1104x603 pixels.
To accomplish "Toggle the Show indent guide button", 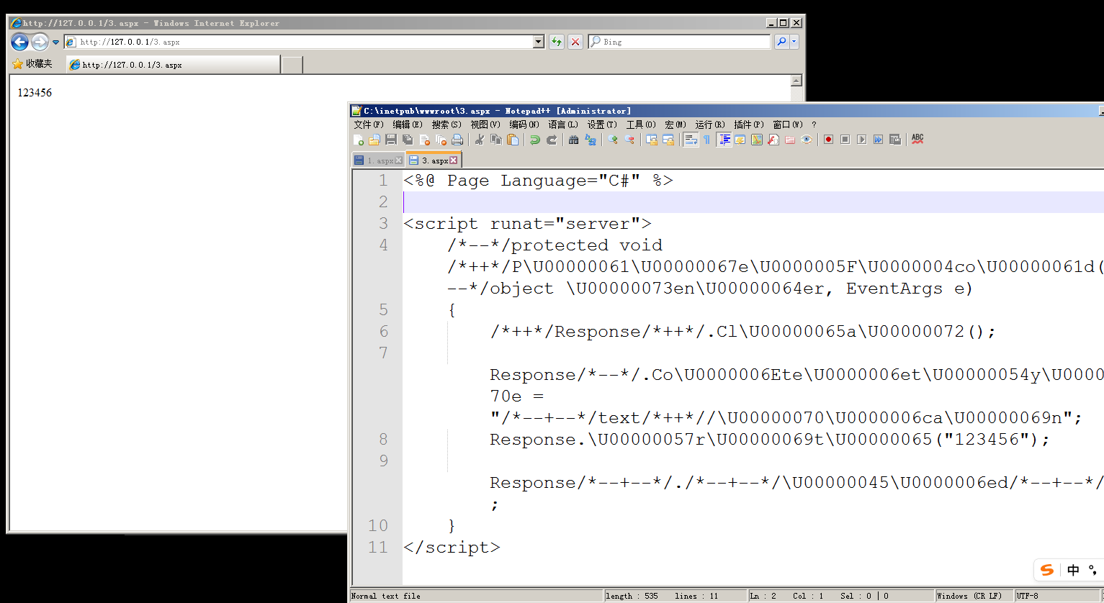I will pyautogui.click(x=724, y=140).
